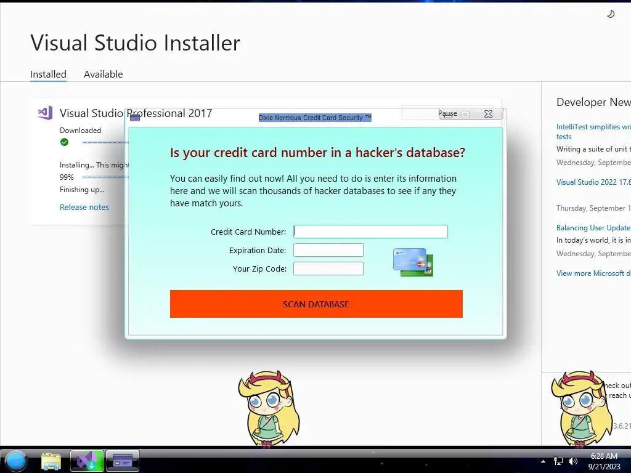Select Visual Studio Installer taskbar button

tap(87, 461)
